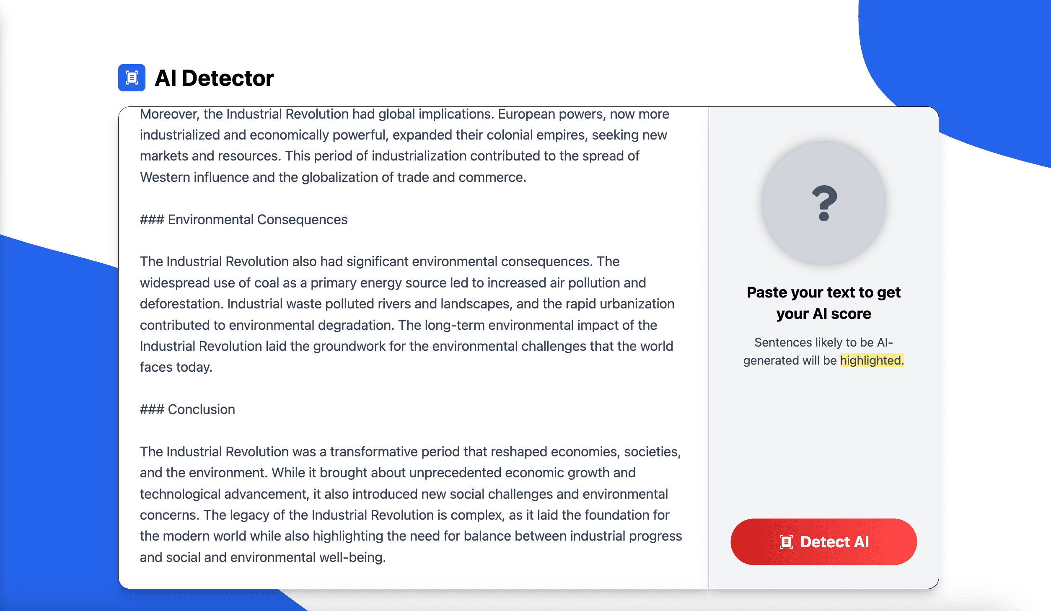Screen dimensions: 1051x611
Task: Click the paragraph starting with Moreover
Action: click(404, 145)
